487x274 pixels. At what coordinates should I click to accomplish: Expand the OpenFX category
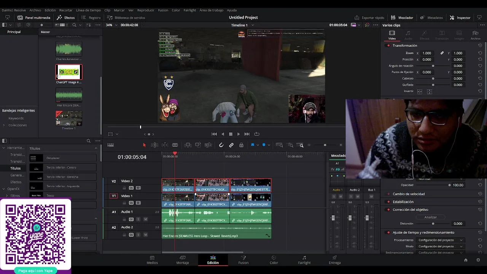tap(3, 189)
